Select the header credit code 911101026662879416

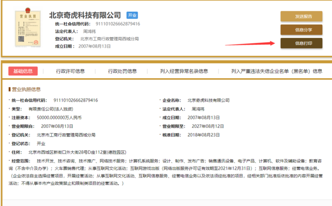[118, 24]
